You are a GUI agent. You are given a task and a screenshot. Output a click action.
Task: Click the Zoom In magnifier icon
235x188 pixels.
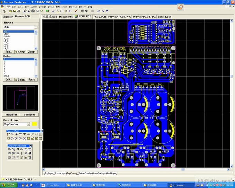click(x=24, y=11)
